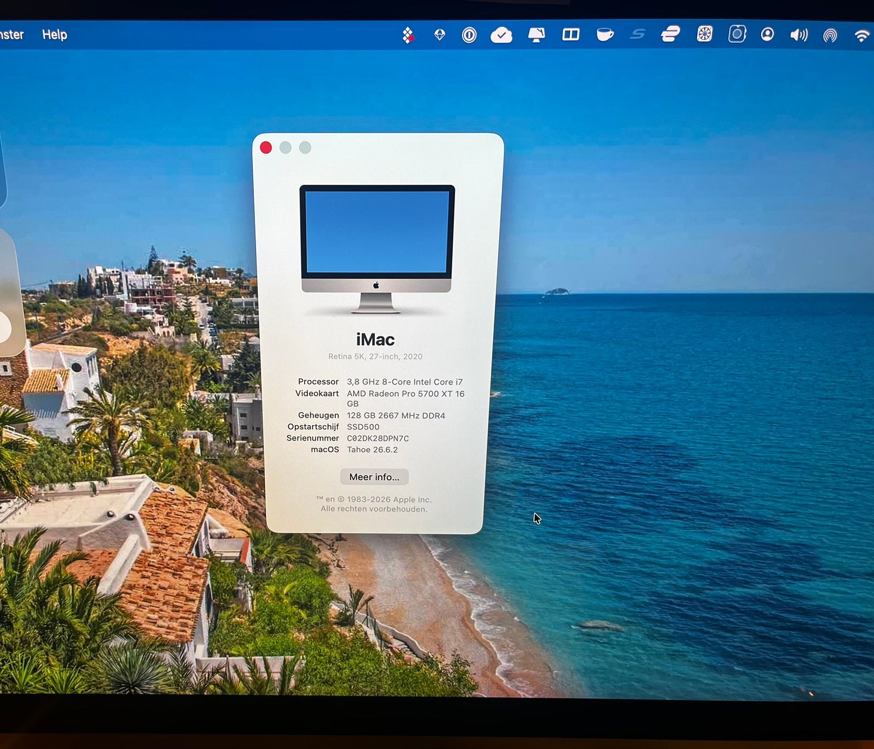
Task: Click the diamond-grid icon with red dot
Action: 408,35
